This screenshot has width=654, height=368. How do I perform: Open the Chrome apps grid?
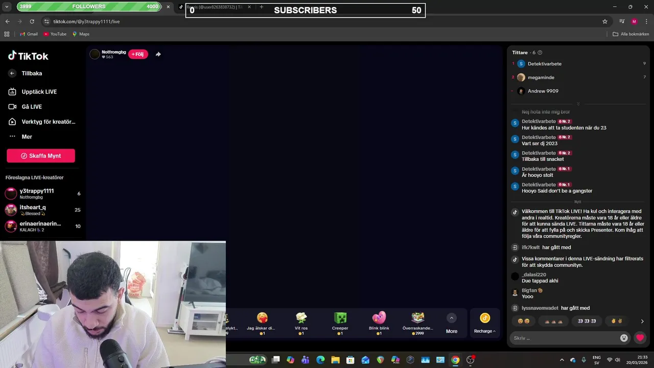point(7,34)
